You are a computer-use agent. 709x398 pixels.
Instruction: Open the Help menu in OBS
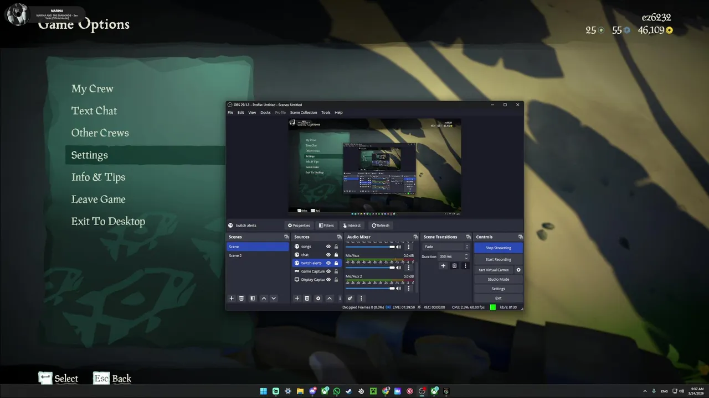click(x=338, y=113)
